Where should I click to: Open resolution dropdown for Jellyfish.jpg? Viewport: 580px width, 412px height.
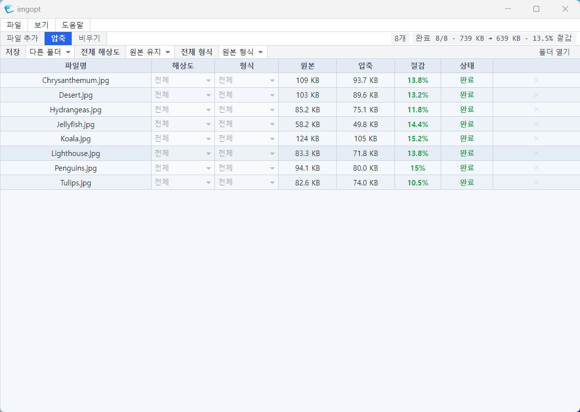[x=183, y=124]
